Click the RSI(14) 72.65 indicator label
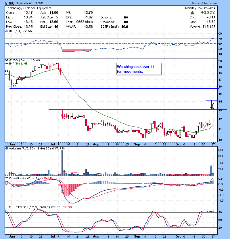230x239 pixels. click(20, 31)
